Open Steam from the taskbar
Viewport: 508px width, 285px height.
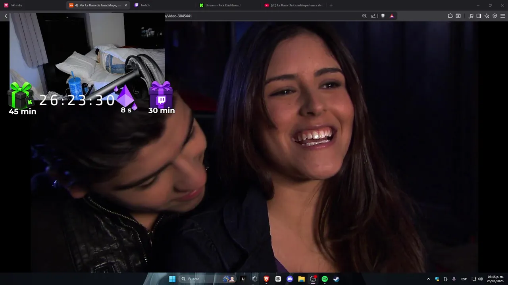(336, 279)
